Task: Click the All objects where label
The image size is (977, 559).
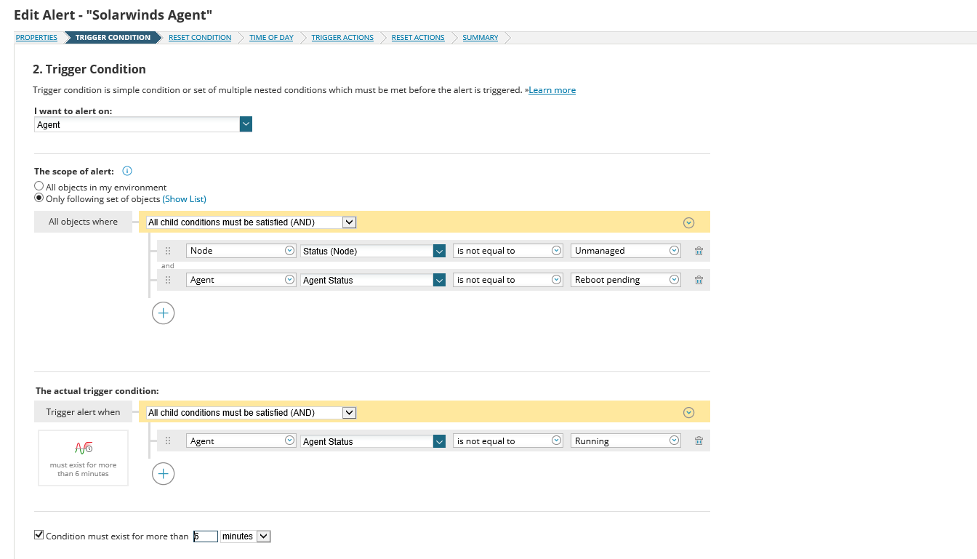Action: pos(83,222)
